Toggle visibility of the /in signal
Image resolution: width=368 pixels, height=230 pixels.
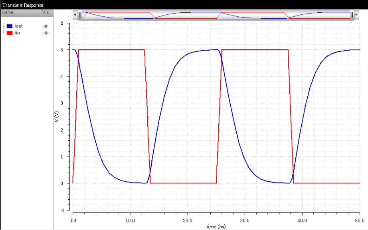pos(46,33)
